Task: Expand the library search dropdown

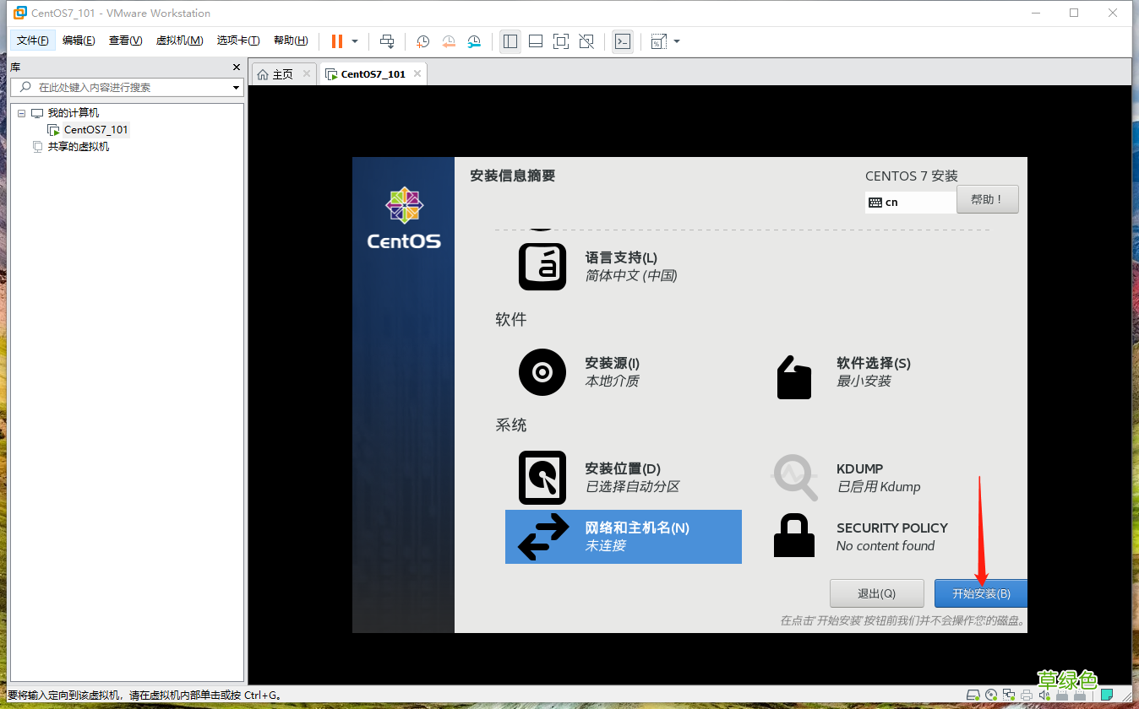Action: coord(237,87)
